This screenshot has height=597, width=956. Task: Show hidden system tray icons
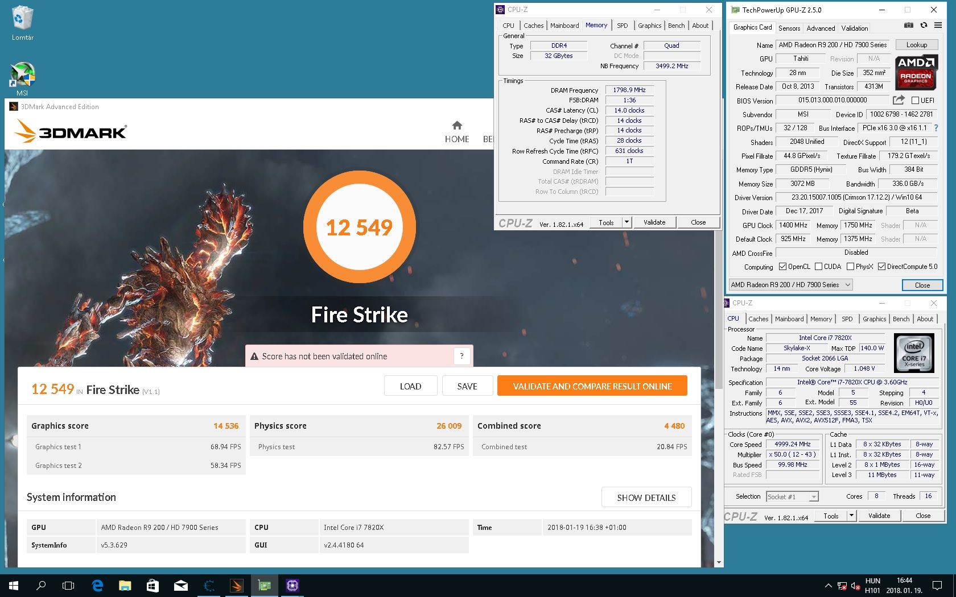828,585
